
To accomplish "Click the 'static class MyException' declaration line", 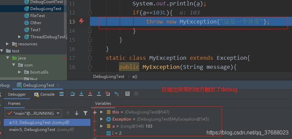I will point(178,58).
